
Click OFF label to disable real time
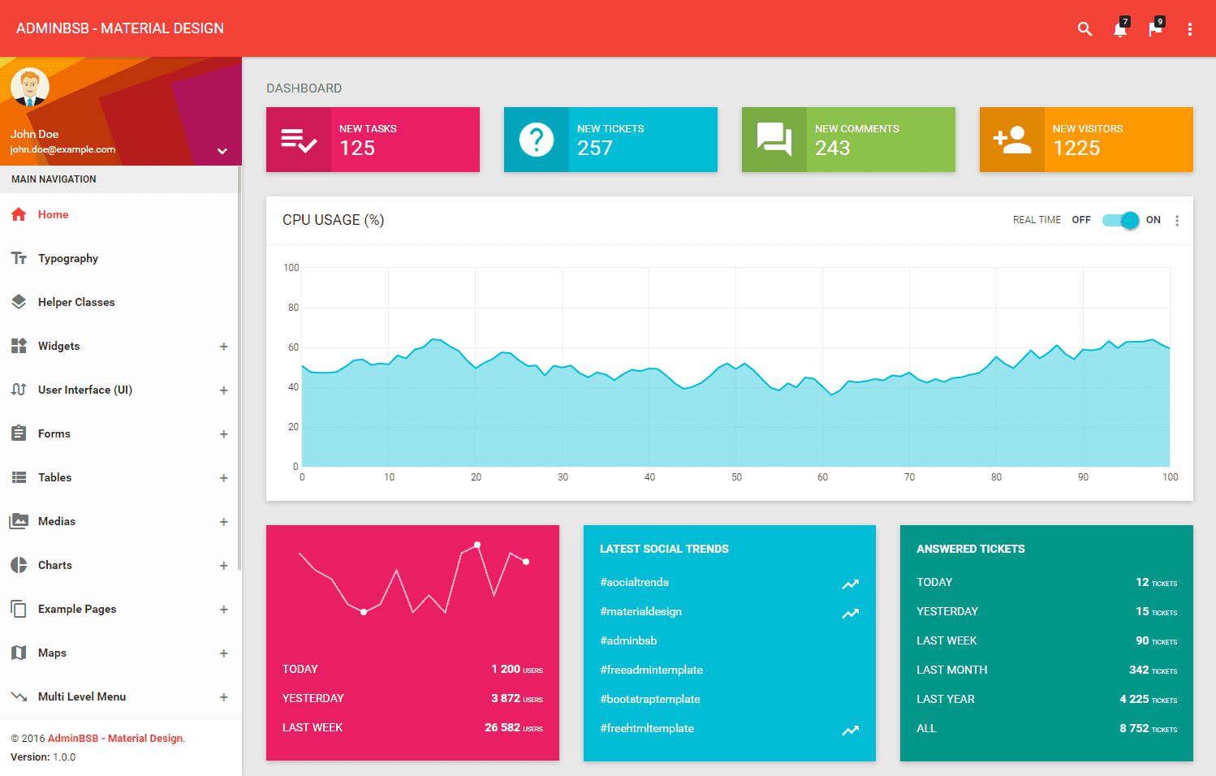(x=1080, y=219)
